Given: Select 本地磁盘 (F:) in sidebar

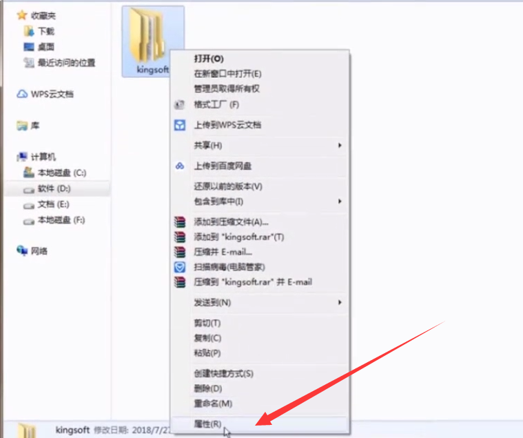Looking at the screenshot, I should pos(61,220).
